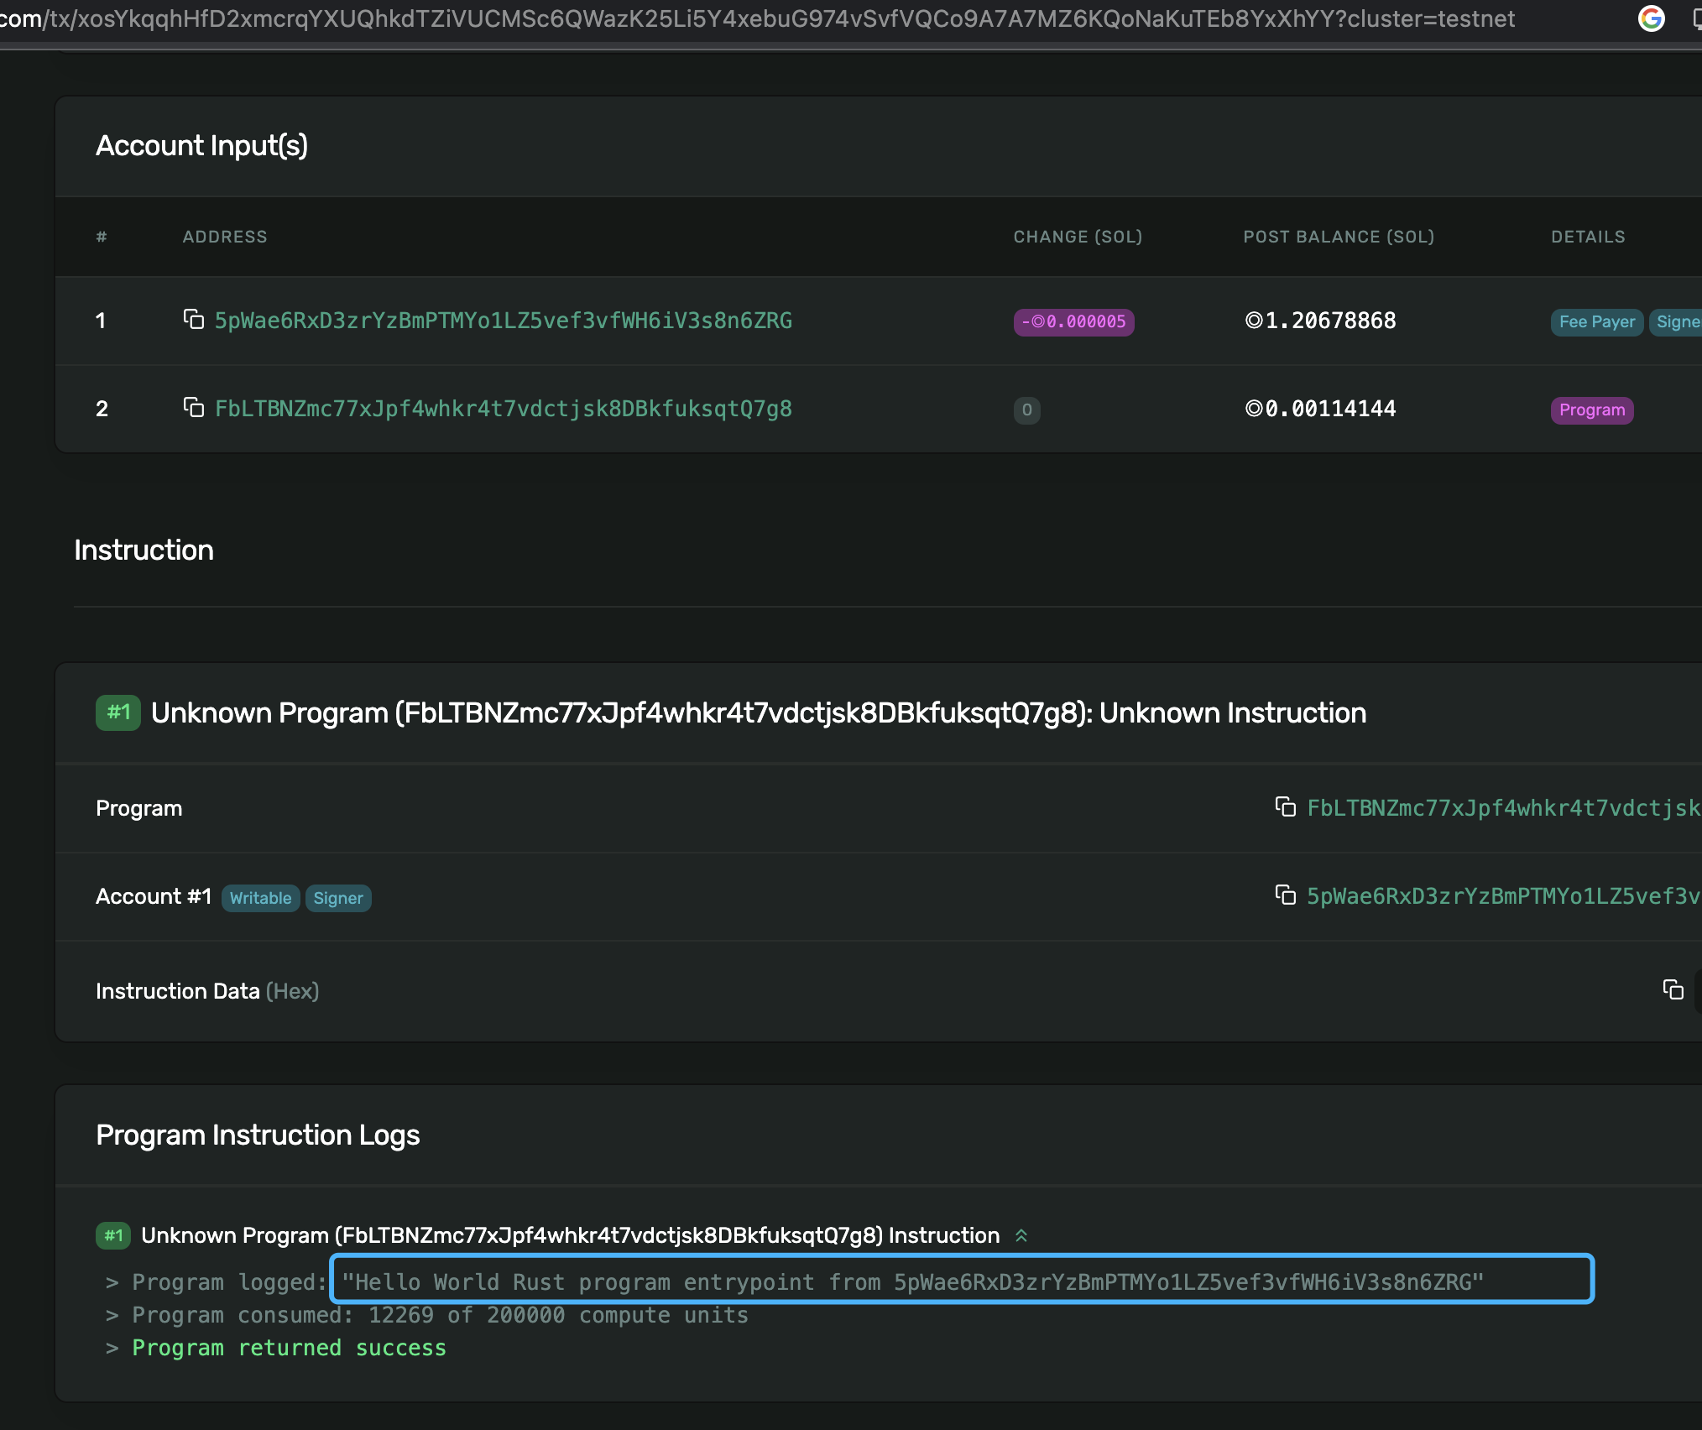This screenshot has height=1430, width=1702.
Task: Click the Signer badge next to Writable
Action: [338, 898]
